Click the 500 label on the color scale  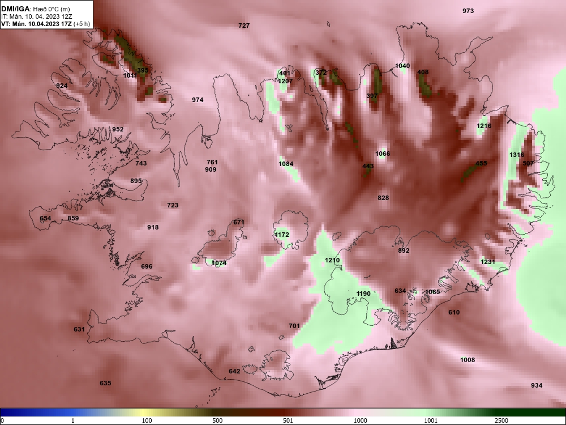(217, 420)
